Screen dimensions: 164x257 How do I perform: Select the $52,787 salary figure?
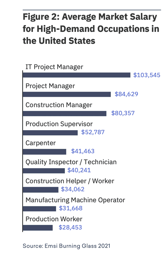click(x=93, y=132)
